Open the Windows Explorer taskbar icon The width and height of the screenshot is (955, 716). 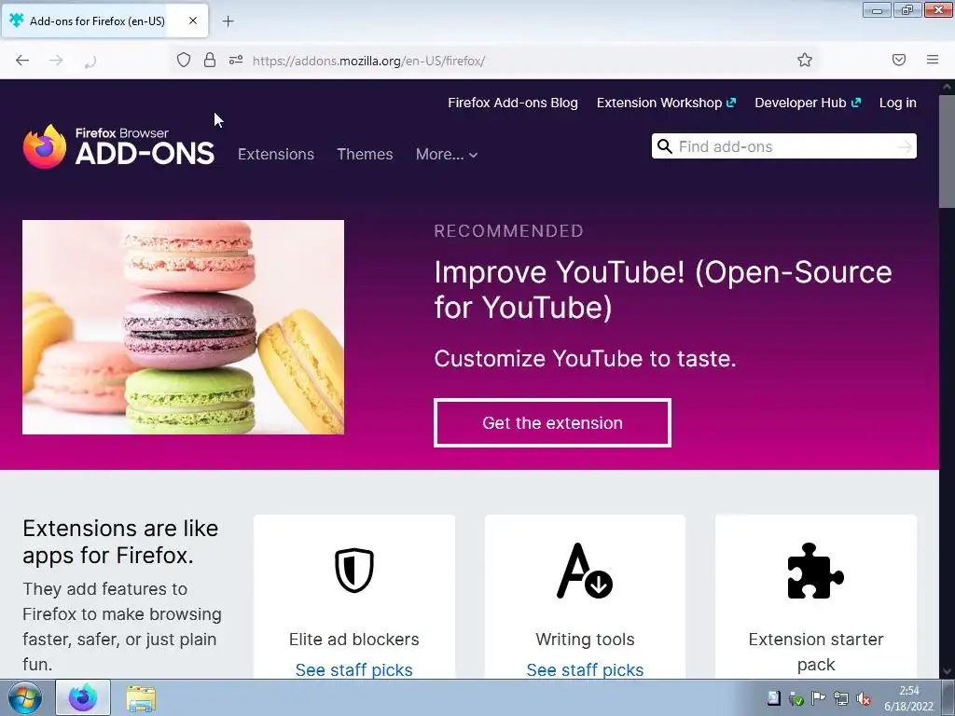(x=142, y=698)
